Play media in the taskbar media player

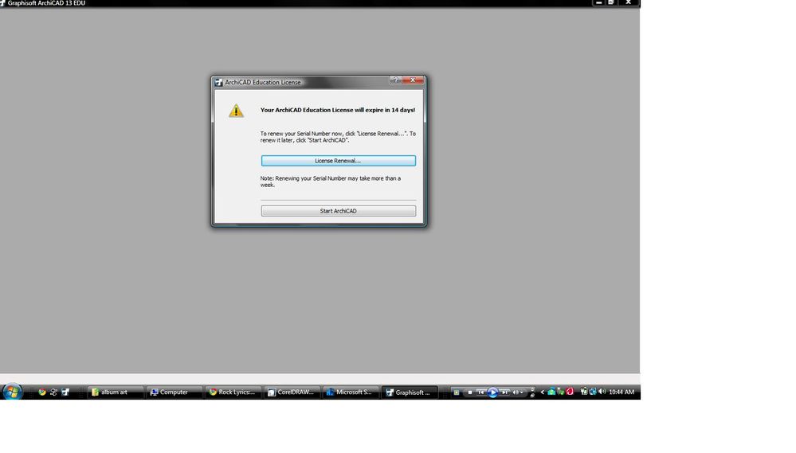493,392
